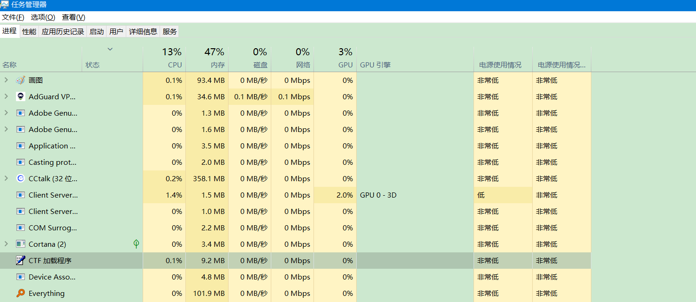Select the Everything process name
The height and width of the screenshot is (302, 696).
point(46,293)
